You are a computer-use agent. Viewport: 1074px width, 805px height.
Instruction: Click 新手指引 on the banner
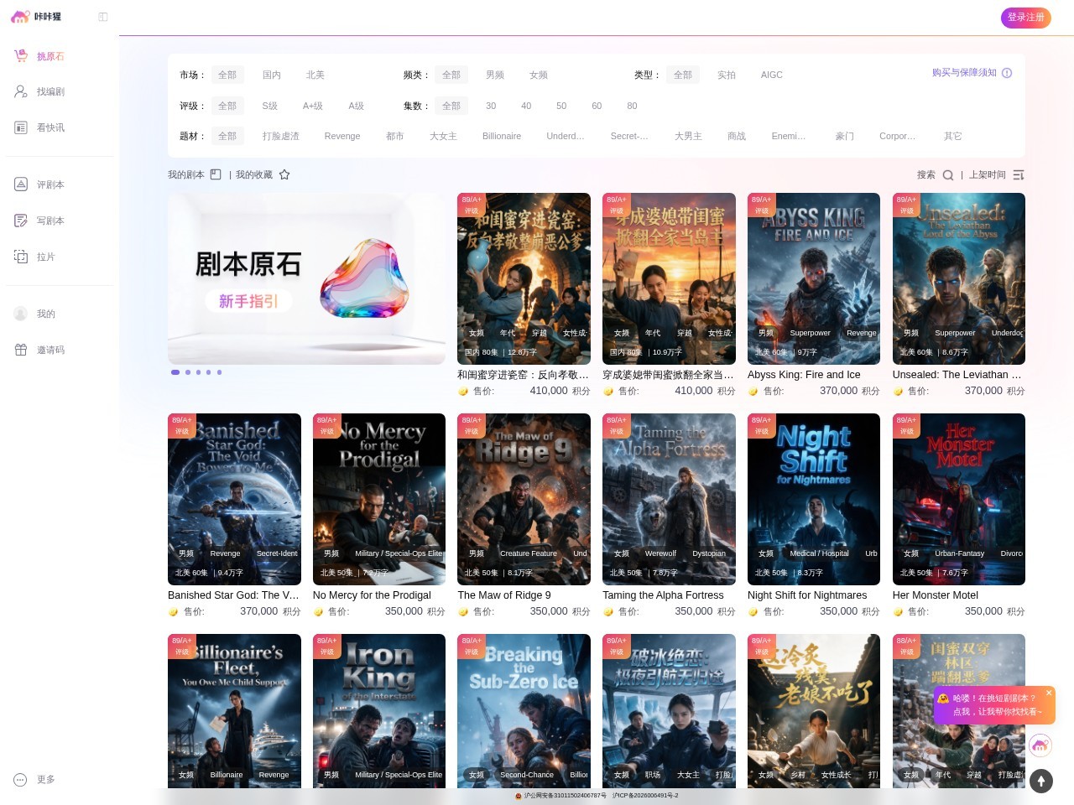(248, 301)
